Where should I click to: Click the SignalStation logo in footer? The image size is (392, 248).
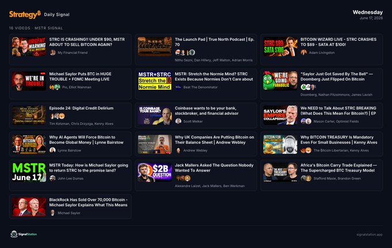pos(24,234)
